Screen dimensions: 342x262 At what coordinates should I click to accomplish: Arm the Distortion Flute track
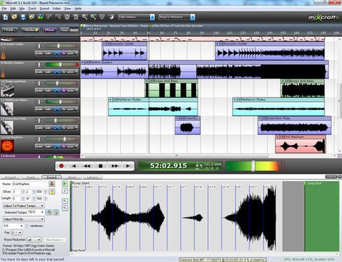point(70,128)
